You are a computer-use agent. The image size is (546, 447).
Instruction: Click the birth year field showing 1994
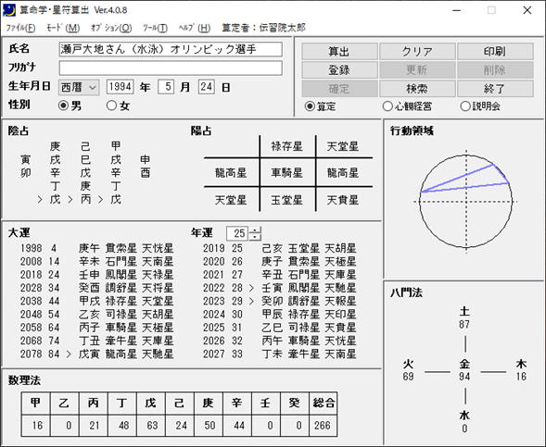[120, 87]
